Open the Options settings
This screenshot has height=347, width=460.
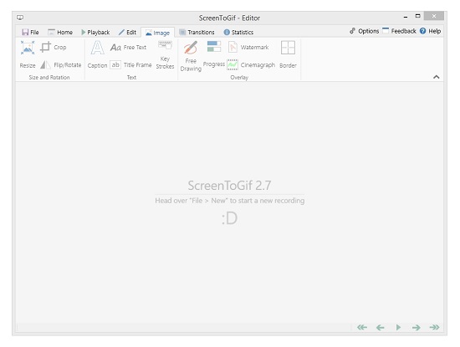(x=364, y=31)
